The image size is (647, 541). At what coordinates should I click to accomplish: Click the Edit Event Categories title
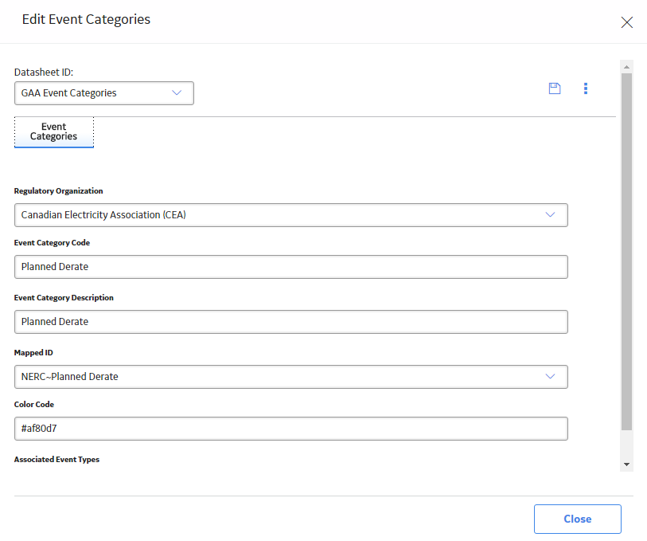click(86, 19)
